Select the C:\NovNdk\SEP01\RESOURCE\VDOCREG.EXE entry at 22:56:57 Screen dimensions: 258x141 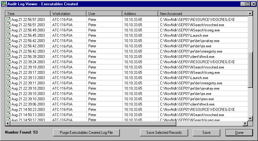click(x=197, y=20)
